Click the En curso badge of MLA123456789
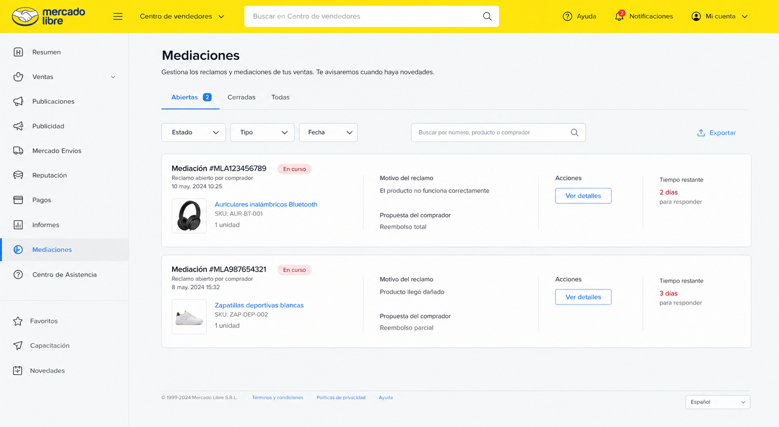This screenshot has width=779, height=427. coord(294,169)
